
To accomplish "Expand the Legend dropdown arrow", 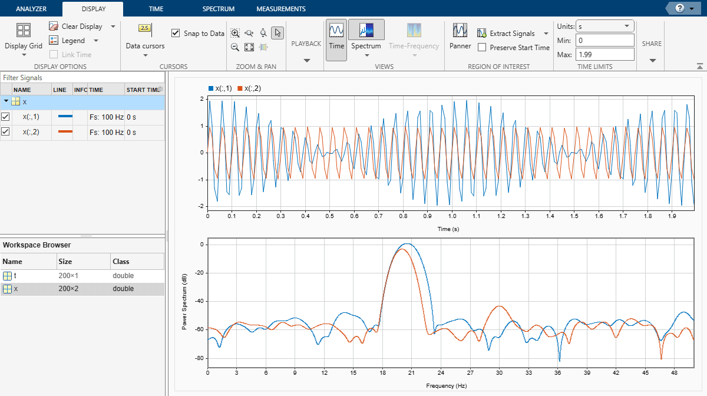I will tap(95, 41).
